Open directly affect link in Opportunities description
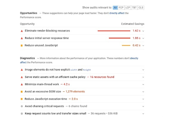This screenshot has width=171, height=117. [117, 13]
